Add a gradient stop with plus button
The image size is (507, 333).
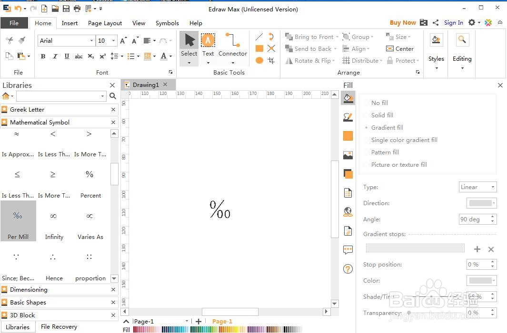point(477,249)
